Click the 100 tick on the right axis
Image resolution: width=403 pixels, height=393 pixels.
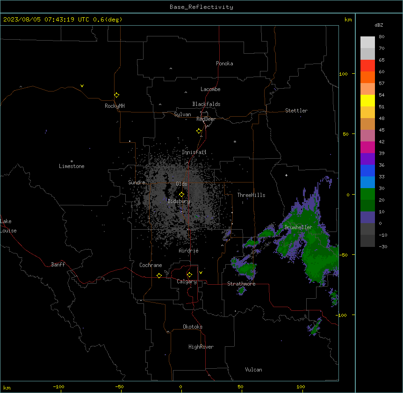coord(343,74)
